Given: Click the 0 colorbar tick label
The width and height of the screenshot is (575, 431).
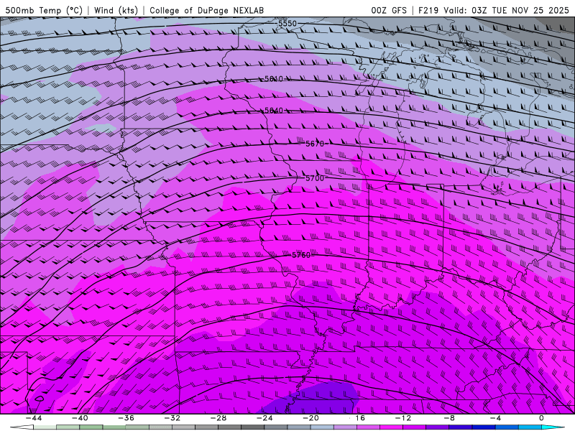Looking at the screenshot, I should (542, 418).
